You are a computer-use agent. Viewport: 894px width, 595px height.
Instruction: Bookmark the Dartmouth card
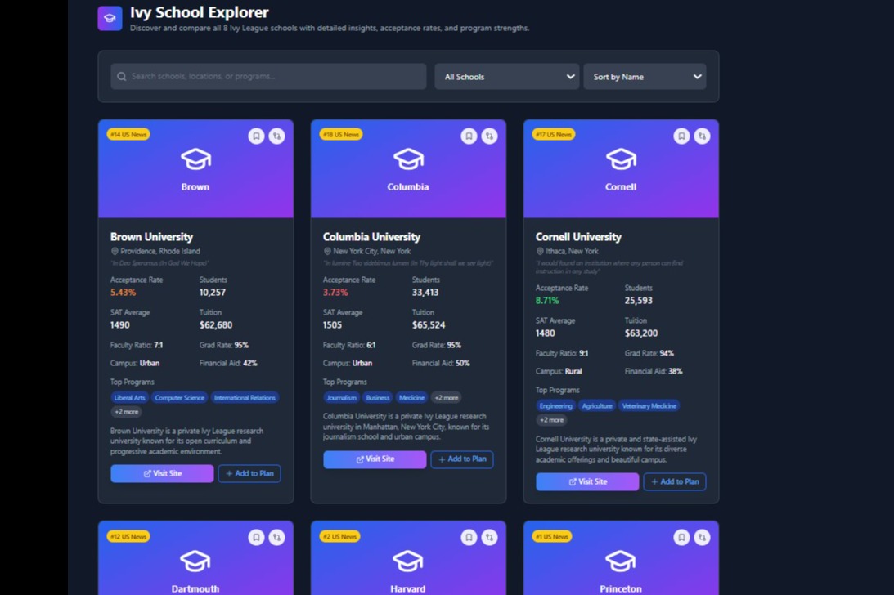coord(256,537)
